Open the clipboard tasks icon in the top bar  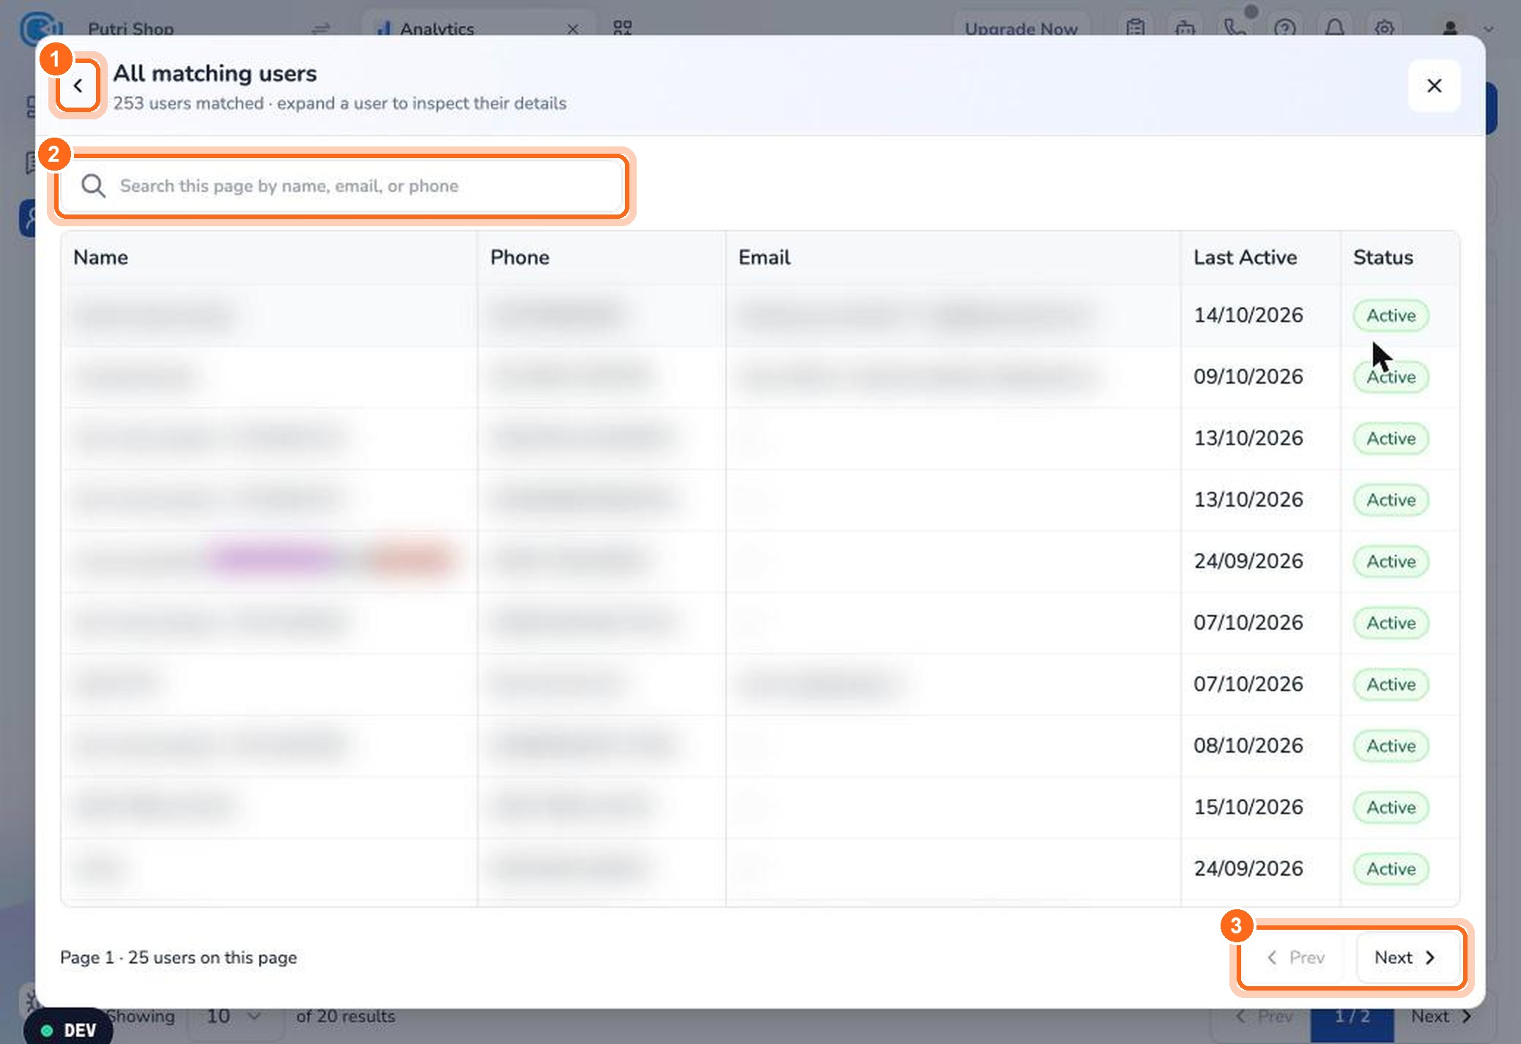point(1136,28)
